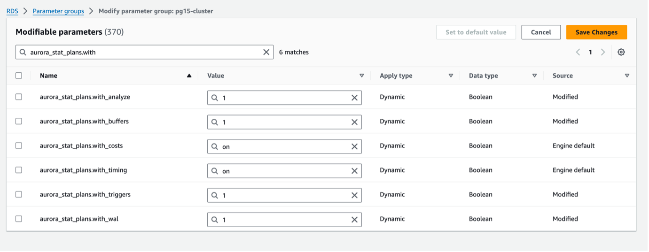Clear value for aurora_stat_plans.with_analyze
The image size is (649, 252).
[x=354, y=98]
